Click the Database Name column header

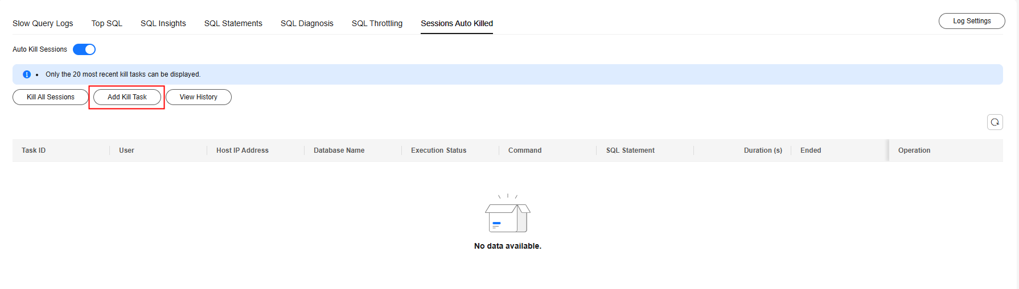[x=339, y=150]
